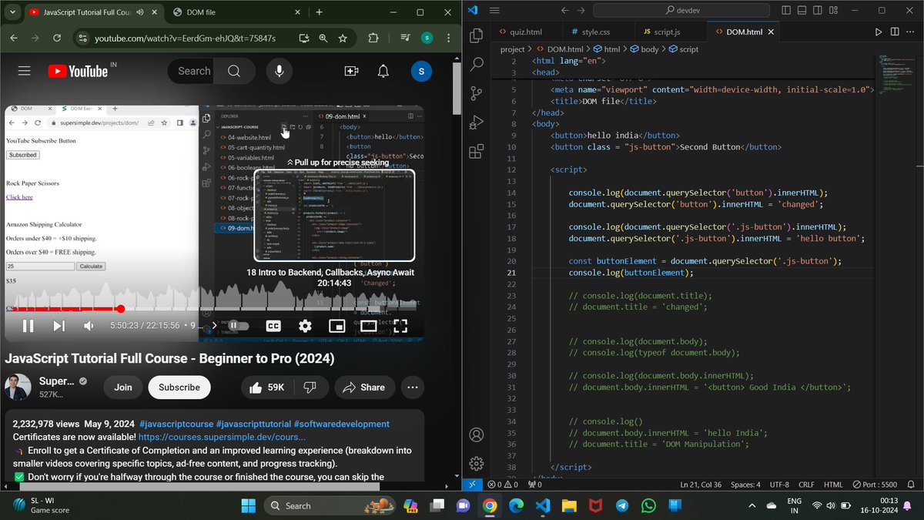Image resolution: width=924 pixels, height=520 pixels.
Task: Subscribe to the SuperSimpleDev channel
Action: click(x=179, y=387)
